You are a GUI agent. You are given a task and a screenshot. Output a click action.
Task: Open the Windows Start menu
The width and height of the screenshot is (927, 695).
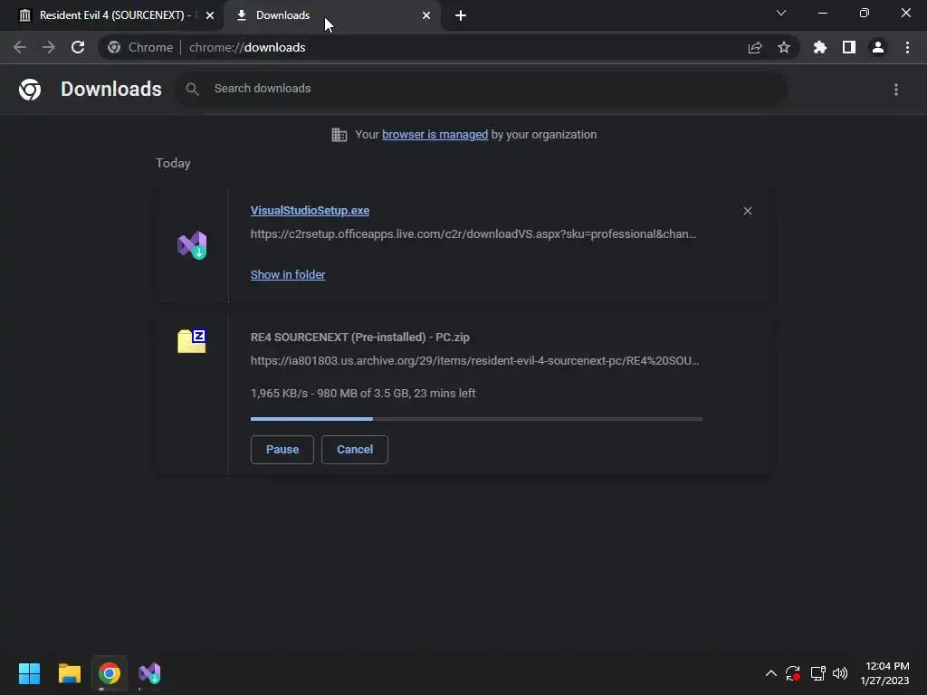point(29,673)
